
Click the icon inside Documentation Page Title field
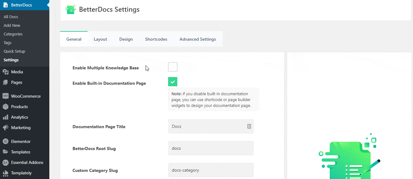(x=249, y=126)
